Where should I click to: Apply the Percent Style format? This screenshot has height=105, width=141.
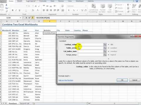pos(74,10)
